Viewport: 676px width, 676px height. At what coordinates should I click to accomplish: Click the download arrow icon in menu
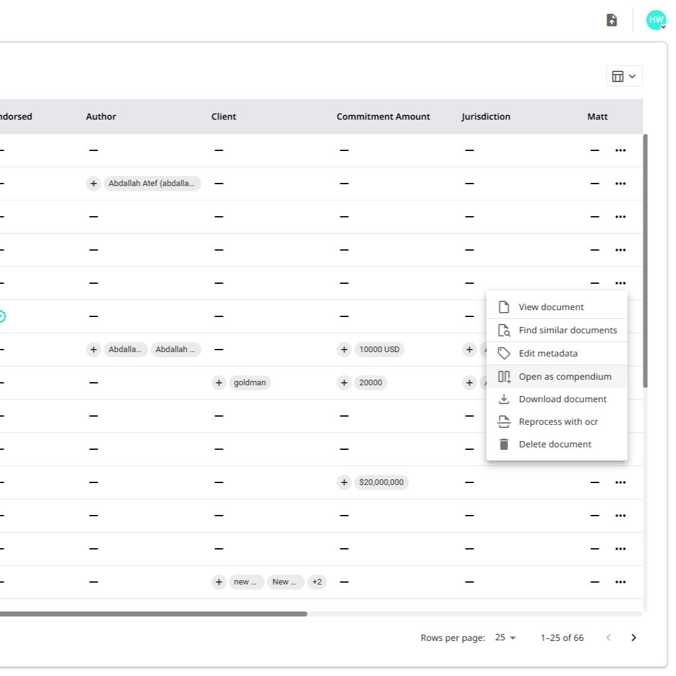(504, 399)
